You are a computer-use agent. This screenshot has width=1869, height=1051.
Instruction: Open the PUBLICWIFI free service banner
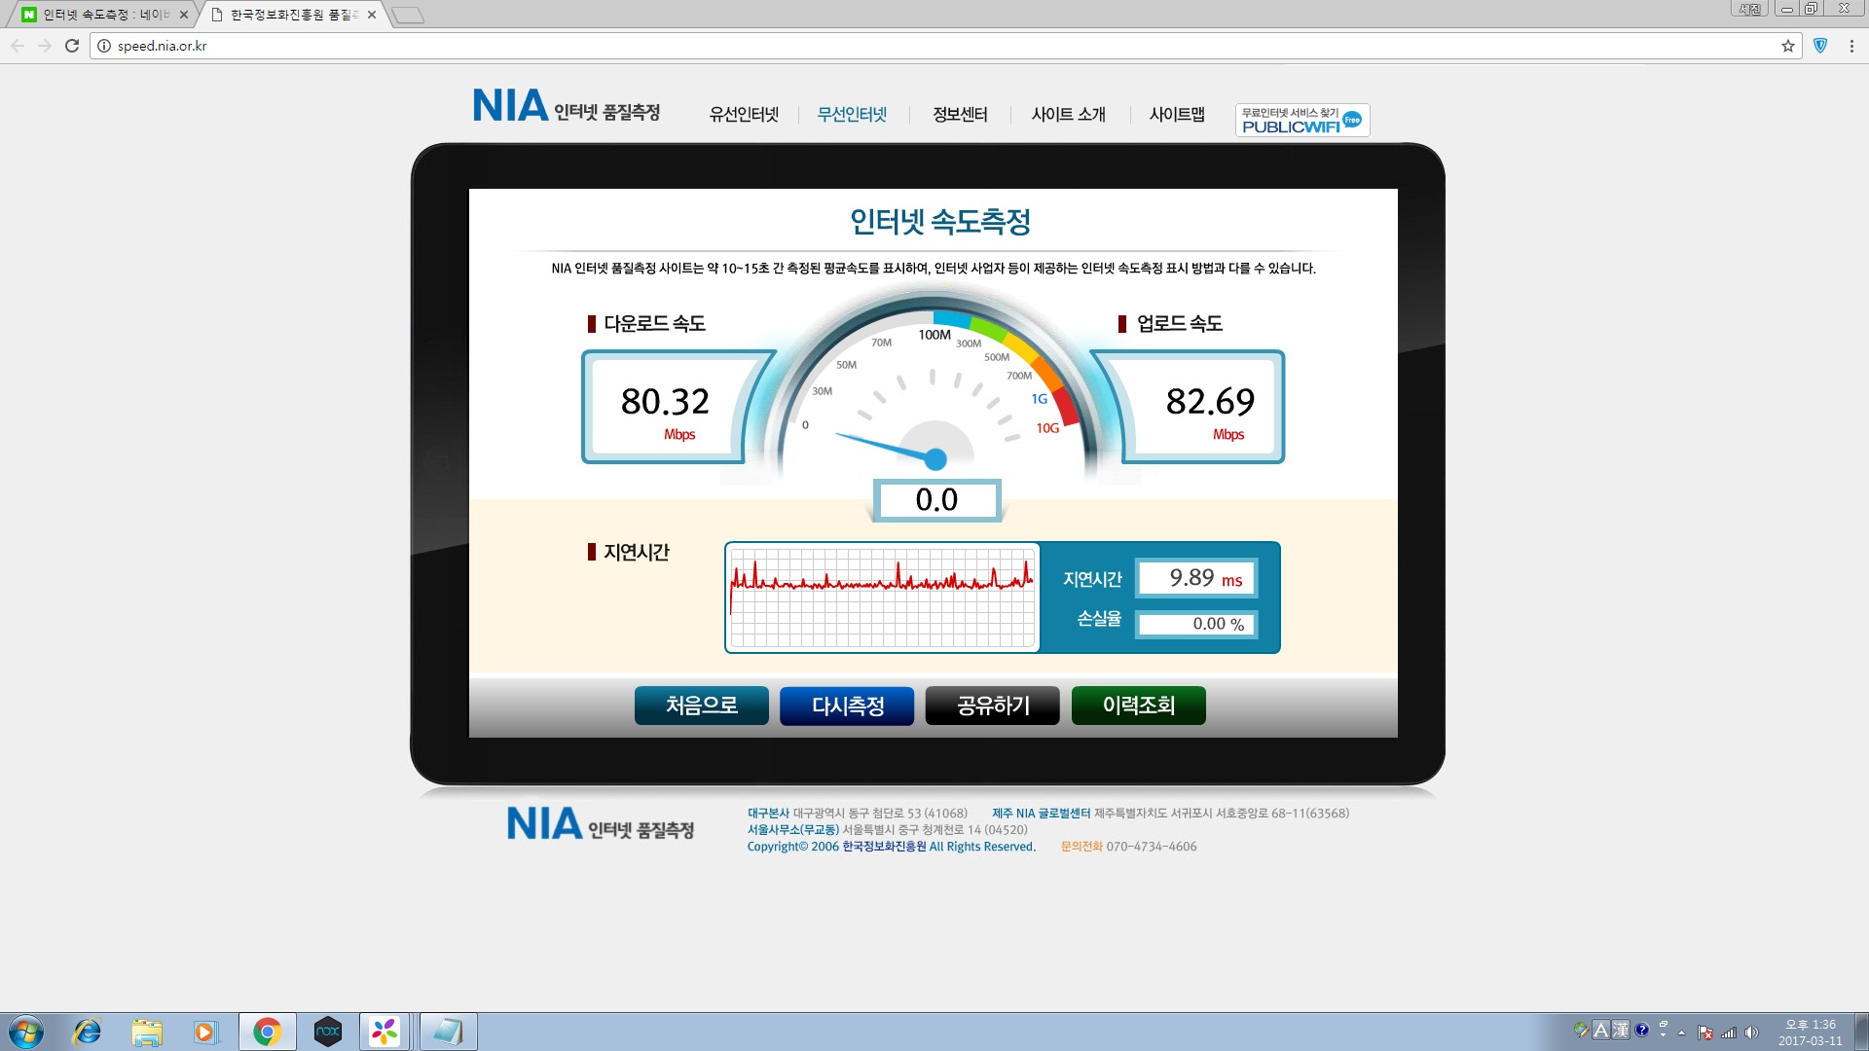tap(1302, 120)
